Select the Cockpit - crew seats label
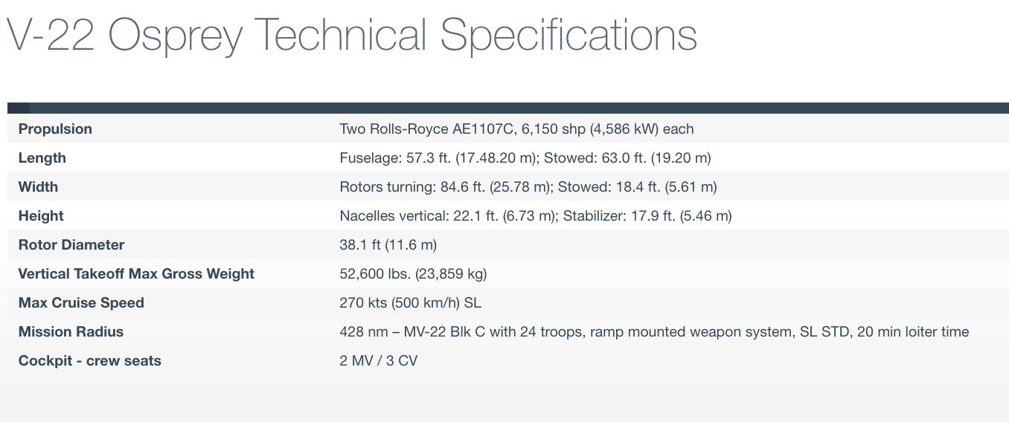The image size is (1009, 422). coord(89,361)
